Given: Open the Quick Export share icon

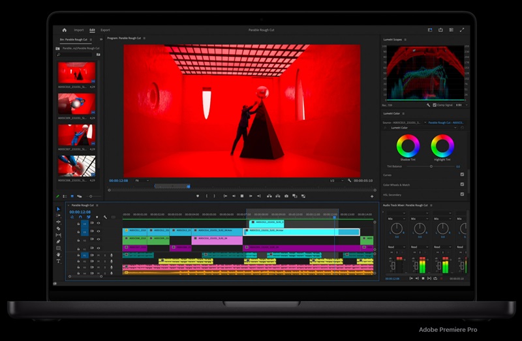Looking at the screenshot, I should pyautogui.click(x=440, y=30).
